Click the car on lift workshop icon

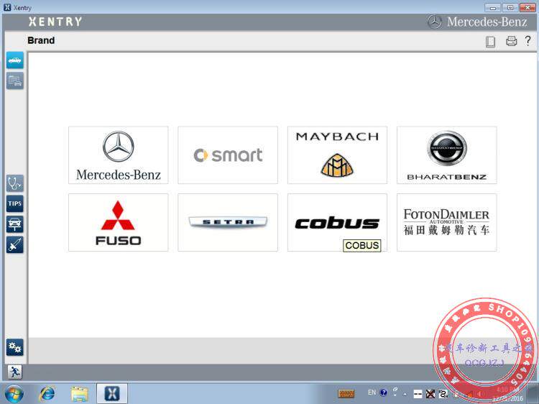pyautogui.click(x=15, y=224)
